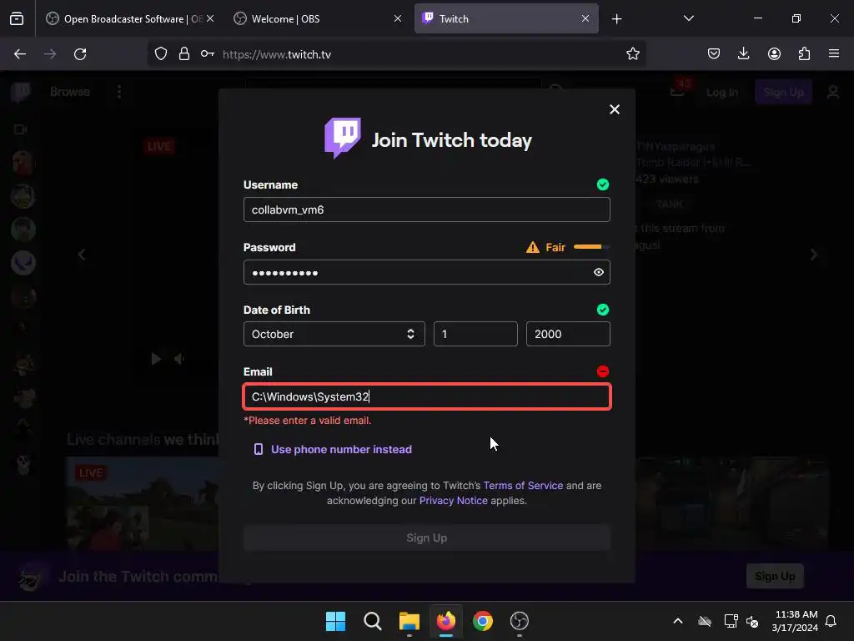Viewport: 854px width, 641px height.
Task: Click the previous carousel arrow on the left
Action: point(82,255)
